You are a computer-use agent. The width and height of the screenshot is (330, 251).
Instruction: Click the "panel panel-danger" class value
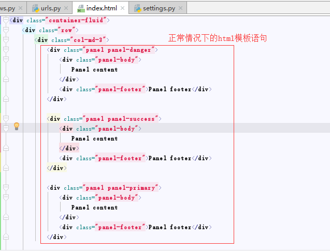pyautogui.click(x=119, y=50)
